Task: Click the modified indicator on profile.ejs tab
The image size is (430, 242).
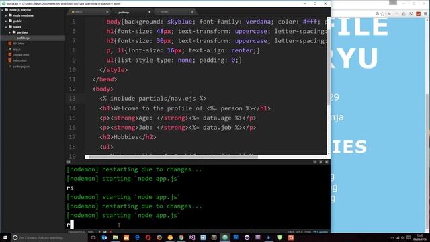Action: coord(150,12)
